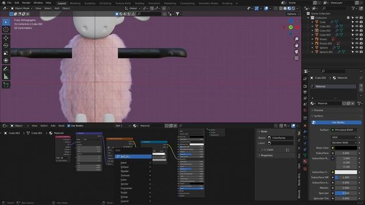
Task: Click the Search entry in Add menu
Action: (133, 157)
